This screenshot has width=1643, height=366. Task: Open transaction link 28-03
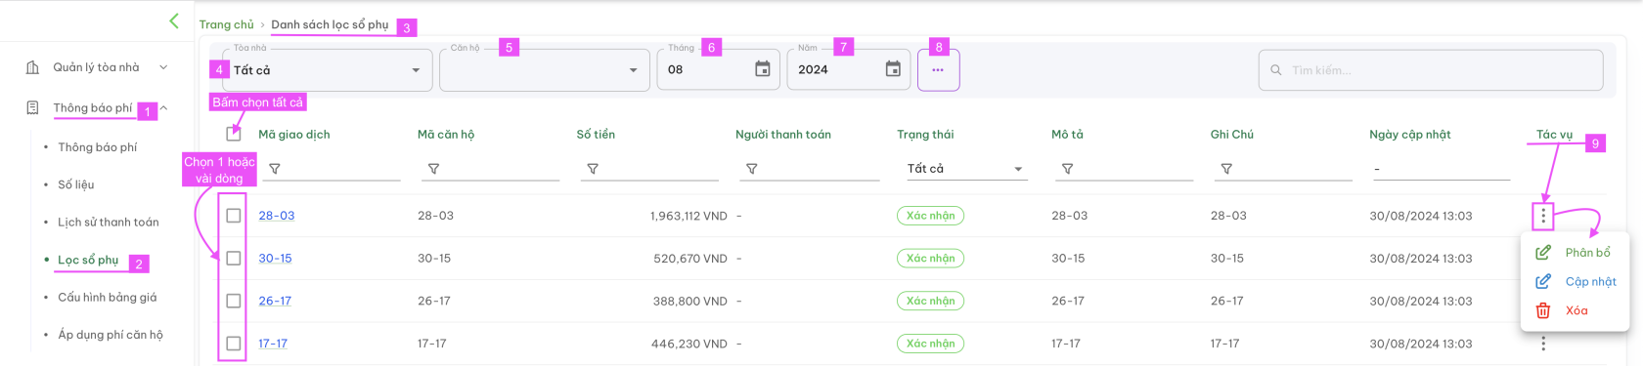point(276,216)
